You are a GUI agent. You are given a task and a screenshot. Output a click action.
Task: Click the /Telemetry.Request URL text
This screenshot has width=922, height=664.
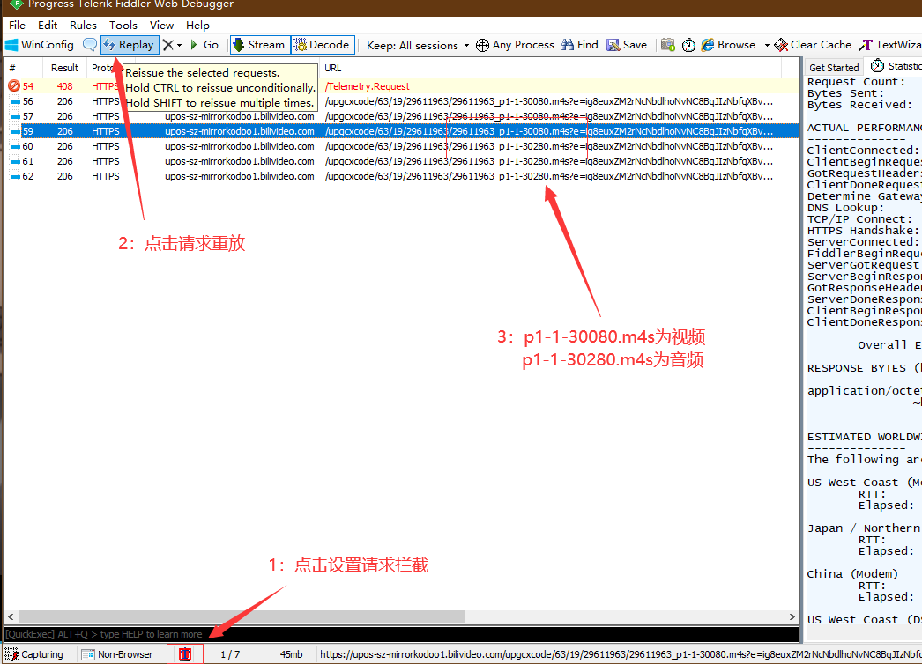click(x=368, y=86)
